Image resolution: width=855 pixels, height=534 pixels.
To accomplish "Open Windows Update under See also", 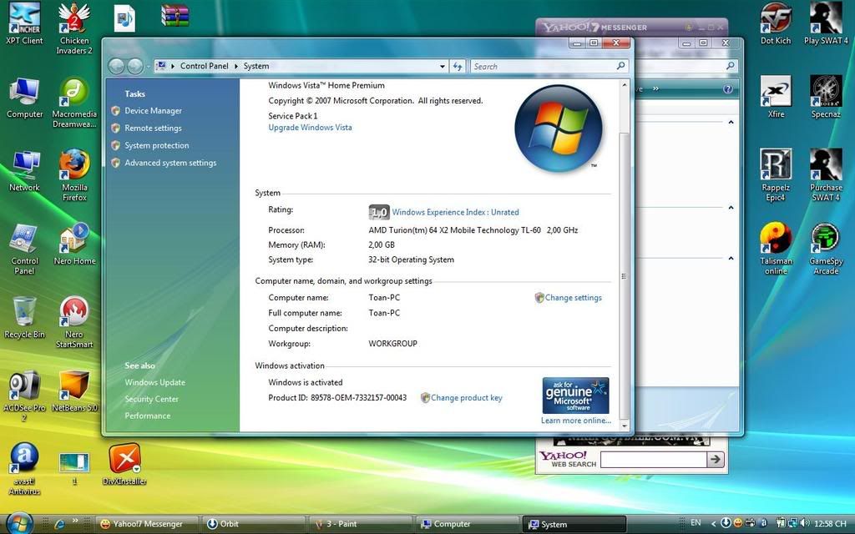I will point(154,382).
